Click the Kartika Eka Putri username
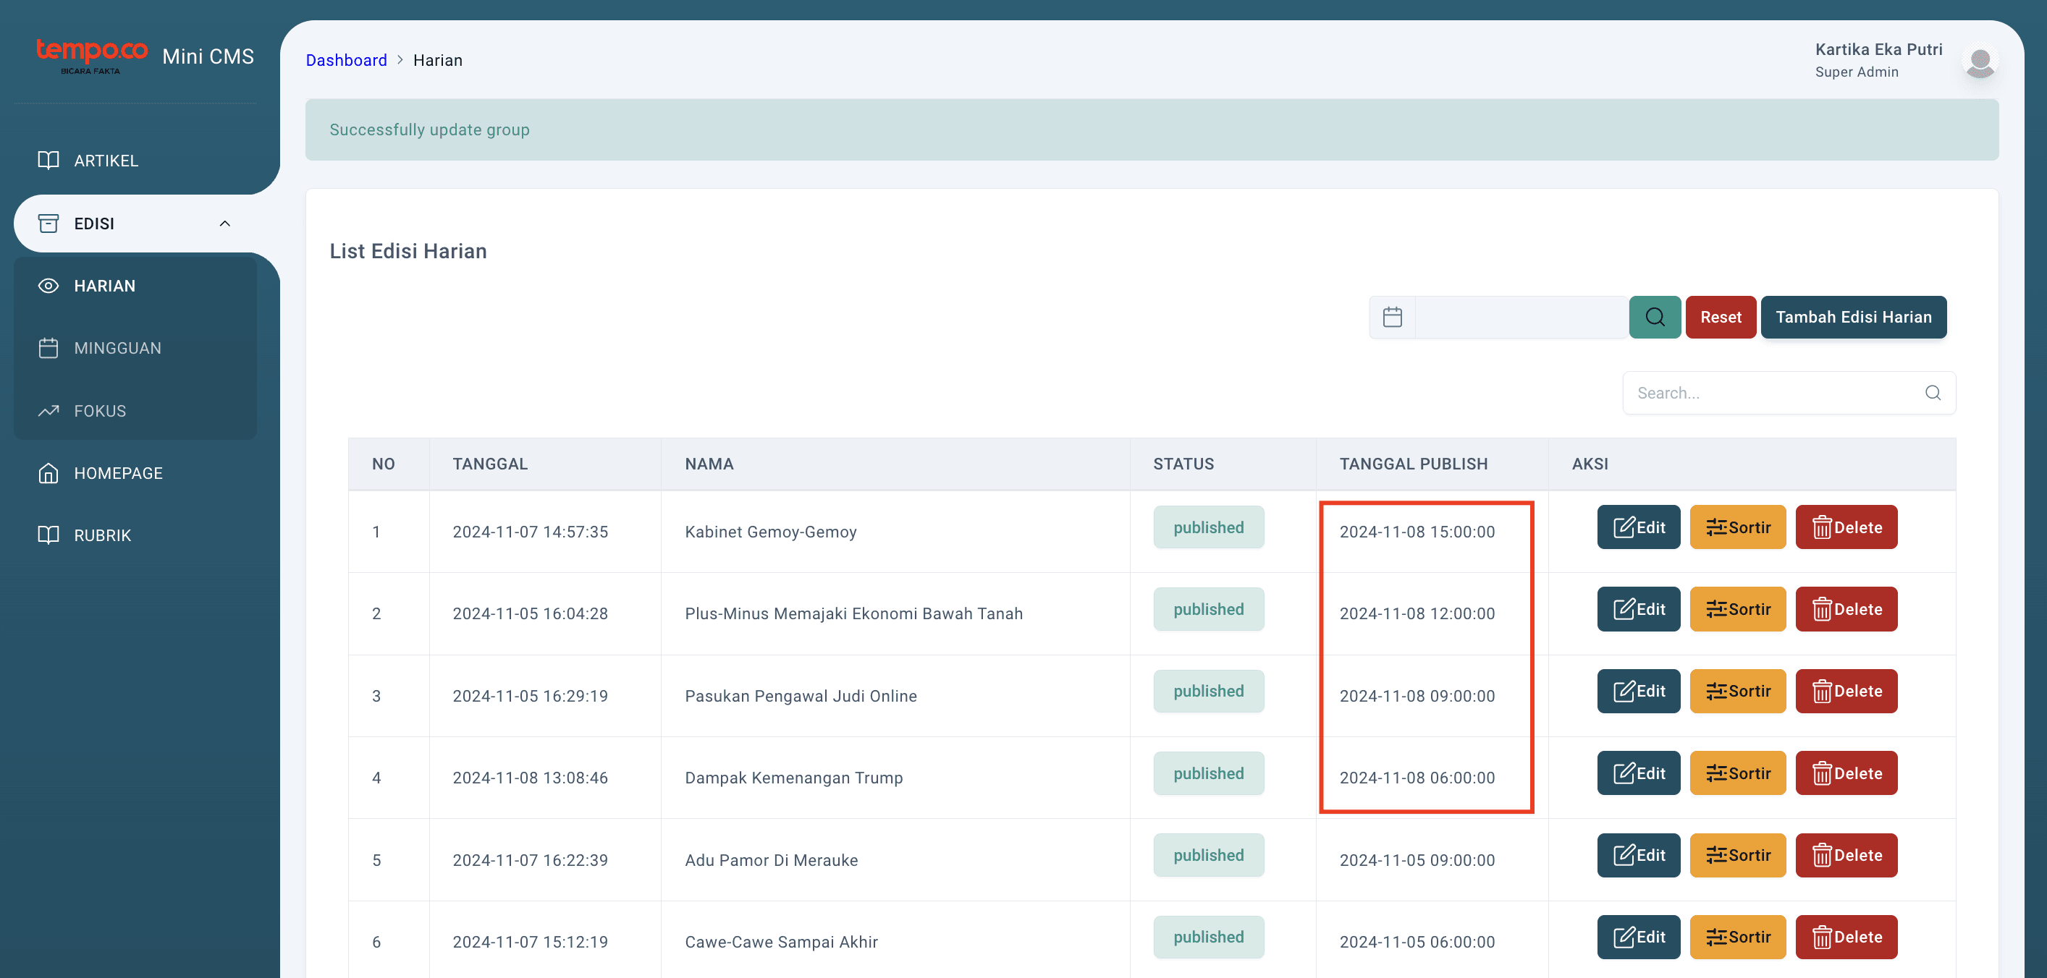This screenshot has width=2047, height=978. point(1878,49)
